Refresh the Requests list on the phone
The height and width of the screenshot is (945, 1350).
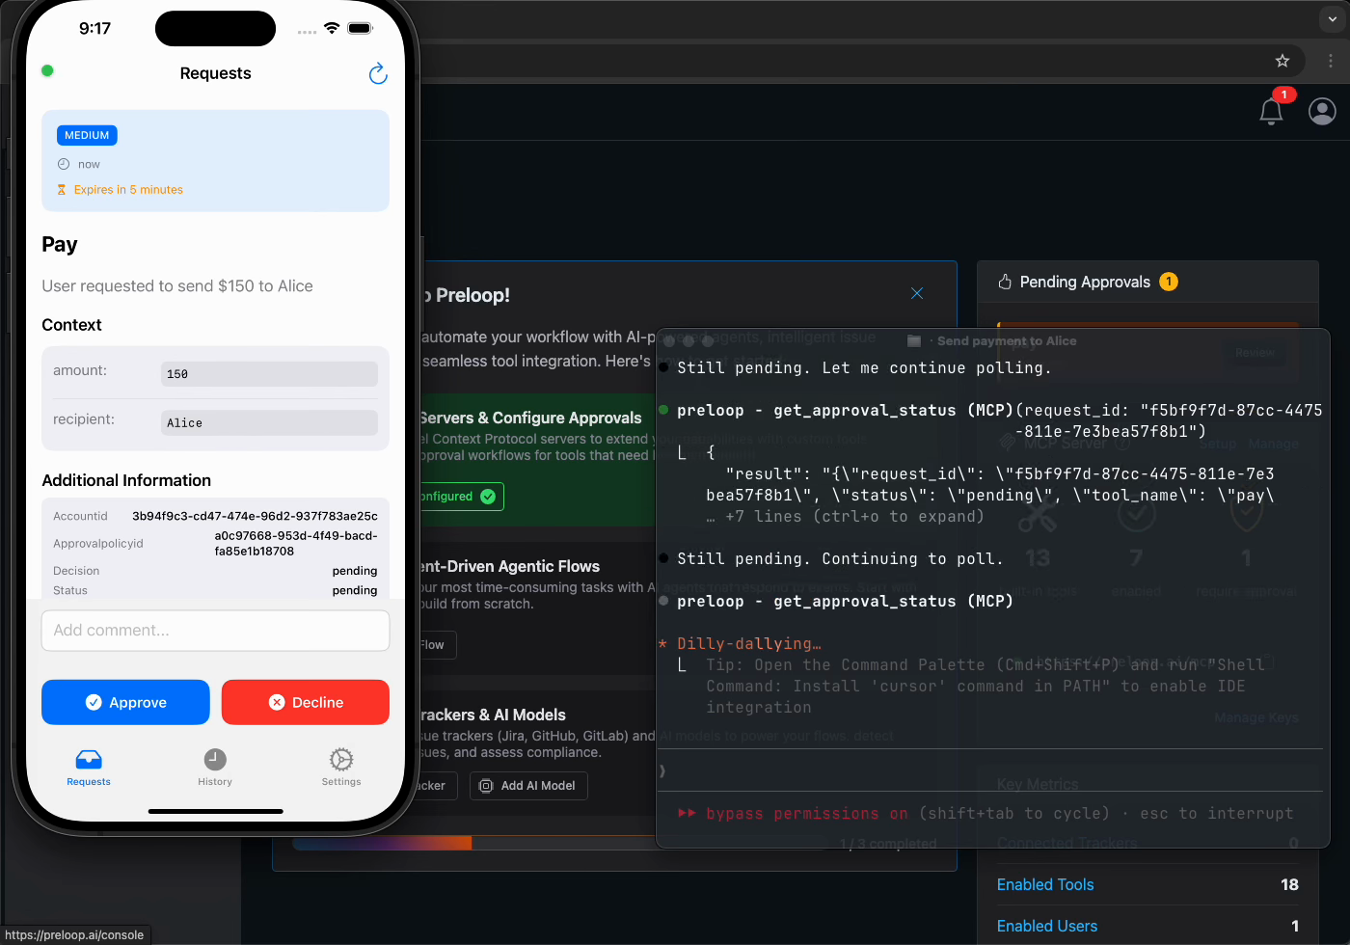pos(378,73)
